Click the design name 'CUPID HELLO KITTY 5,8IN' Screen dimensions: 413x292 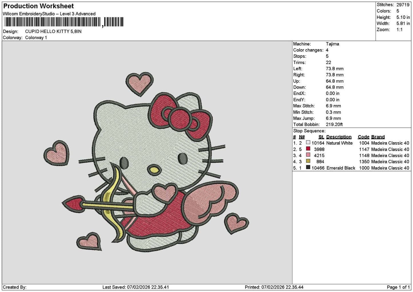tap(53, 31)
